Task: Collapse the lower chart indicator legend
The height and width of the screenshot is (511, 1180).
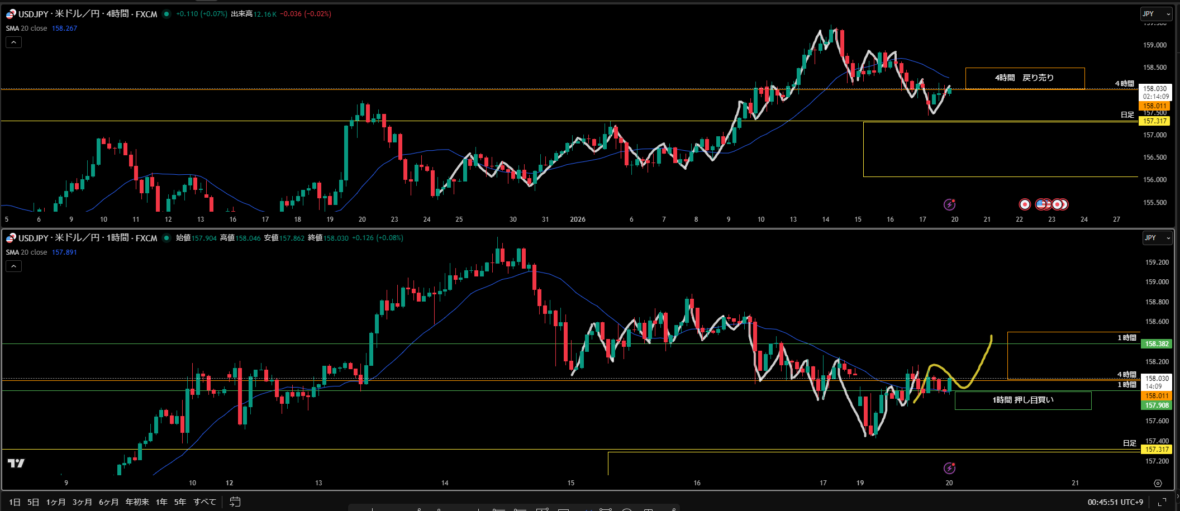Action: tap(14, 266)
